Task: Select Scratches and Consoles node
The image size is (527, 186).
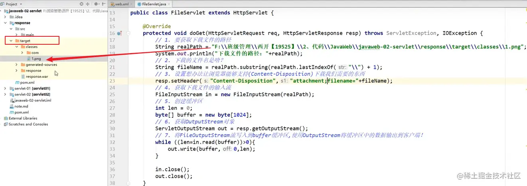Action: tap(28, 124)
